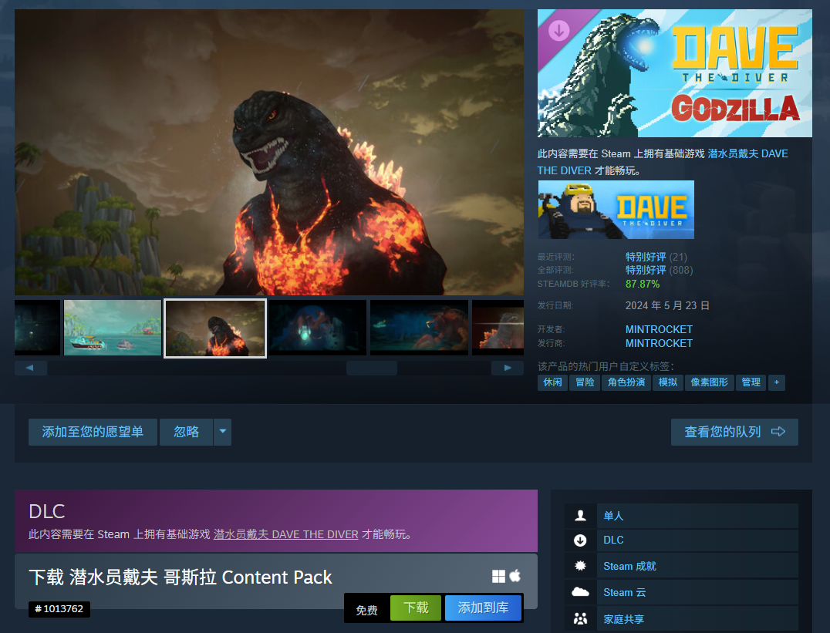Click the DLC download circle icon in feature list
Screen dimensions: 830x633
click(580, 540)
